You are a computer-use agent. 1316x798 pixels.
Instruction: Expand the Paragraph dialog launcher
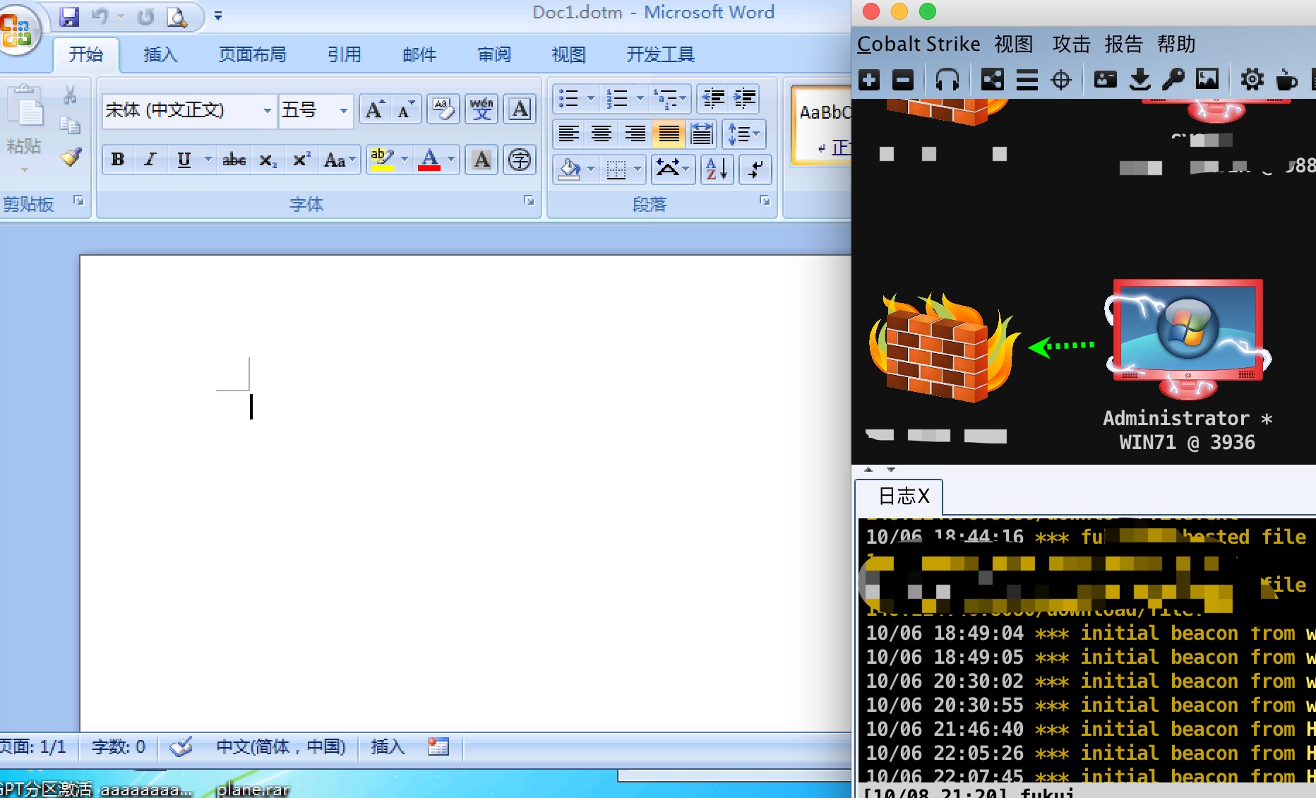[765, 201]
